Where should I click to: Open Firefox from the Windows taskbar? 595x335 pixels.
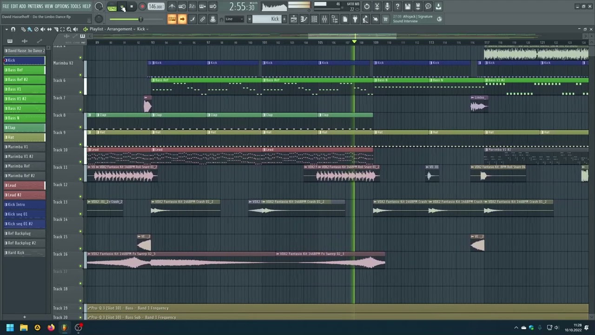(51, 328)
